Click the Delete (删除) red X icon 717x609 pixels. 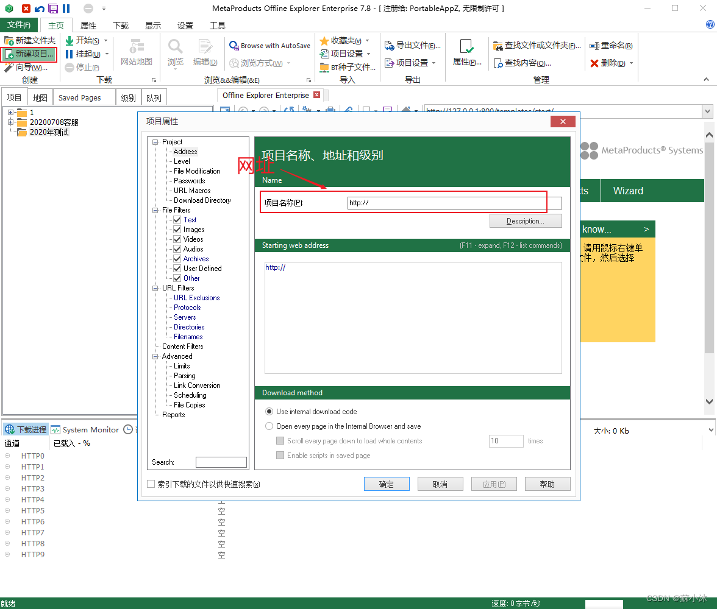point(594,63)
